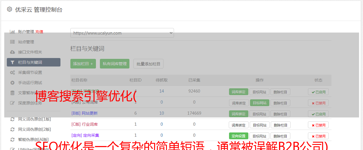Image resolution: width=363 pixels, height=150 pixels.
Task: Click the database icon for 文章暂存
Action: (x=12, y=93)
